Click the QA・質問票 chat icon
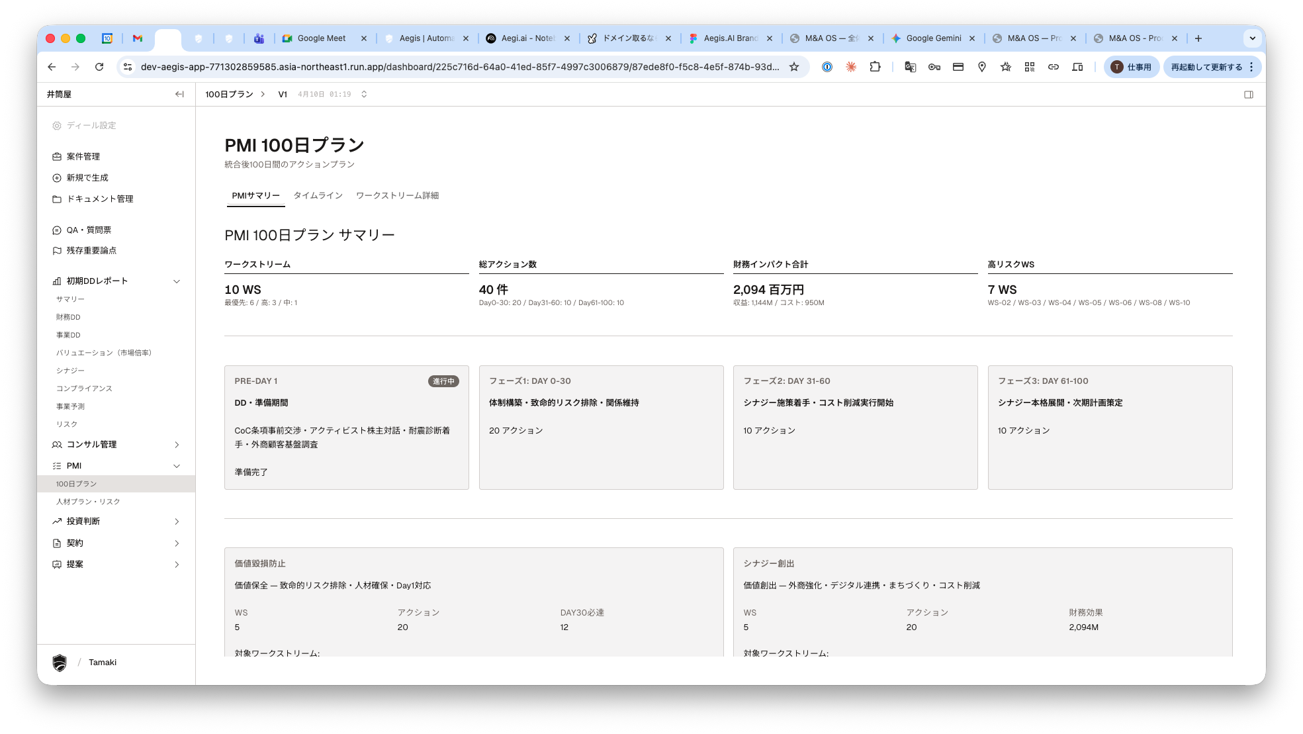 pyautogui.click(x=57, y=230)
